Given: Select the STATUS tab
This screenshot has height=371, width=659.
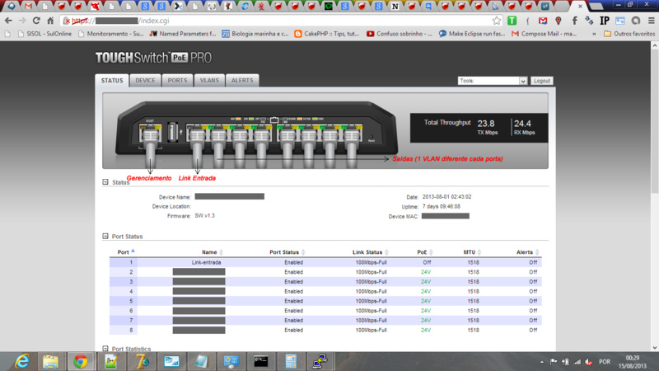Looking at the screenshot, I should 112,80.
